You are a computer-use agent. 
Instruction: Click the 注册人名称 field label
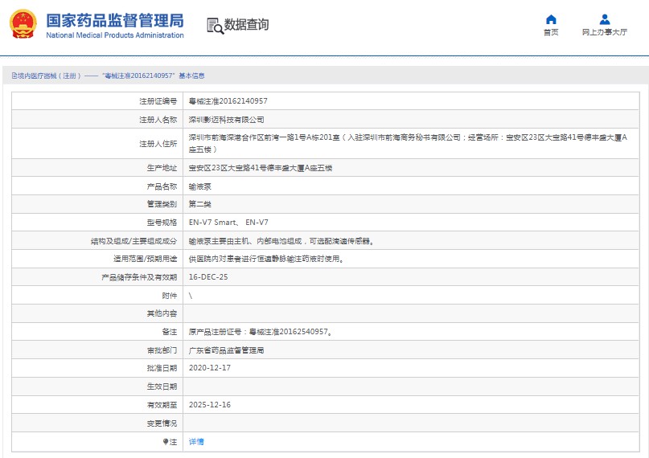click(x=158, y=120)
